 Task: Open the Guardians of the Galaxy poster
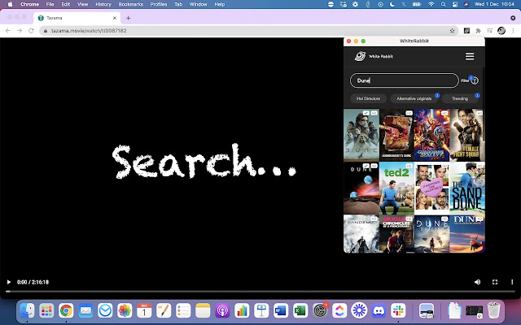[431, 134]
